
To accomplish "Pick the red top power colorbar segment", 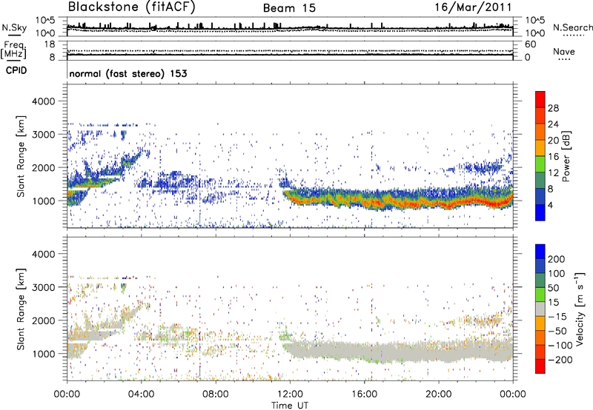I will (x=540, y=100).
